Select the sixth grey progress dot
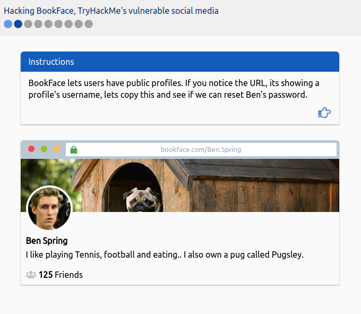This screenshot has width=361, height=314. [x=58, y=24]
